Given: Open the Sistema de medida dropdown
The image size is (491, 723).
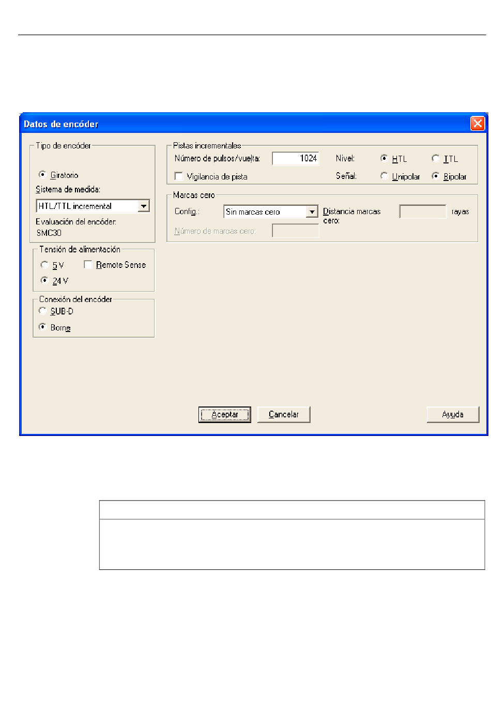Looking at the screenshot, I should coord(144,206).
